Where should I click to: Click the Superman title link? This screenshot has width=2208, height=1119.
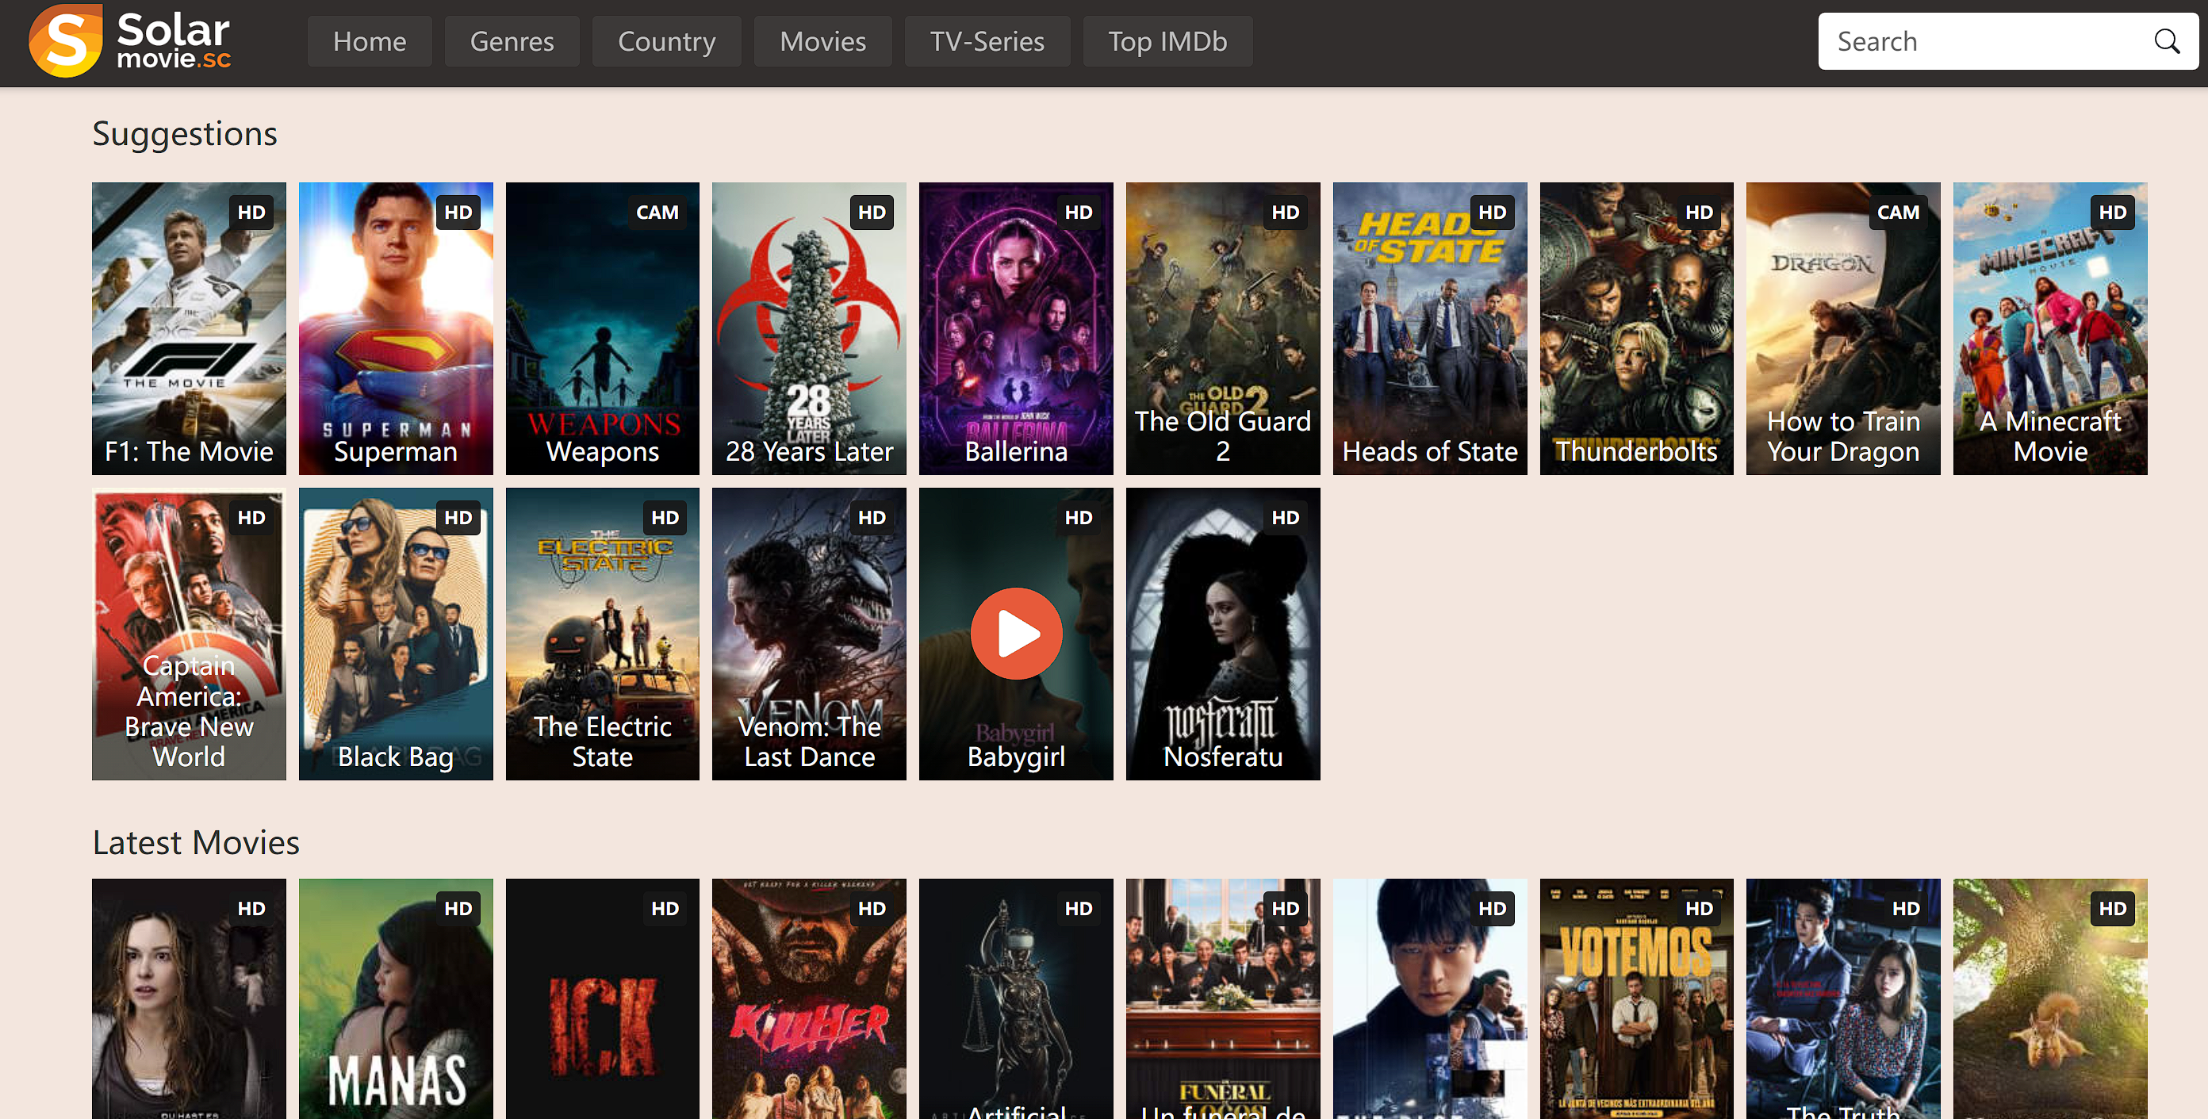click(x=396, y=451)
